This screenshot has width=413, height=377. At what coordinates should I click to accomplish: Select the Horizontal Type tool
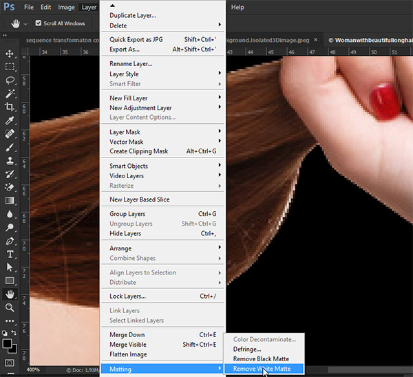pyautogui.click(x=10, y=254)
